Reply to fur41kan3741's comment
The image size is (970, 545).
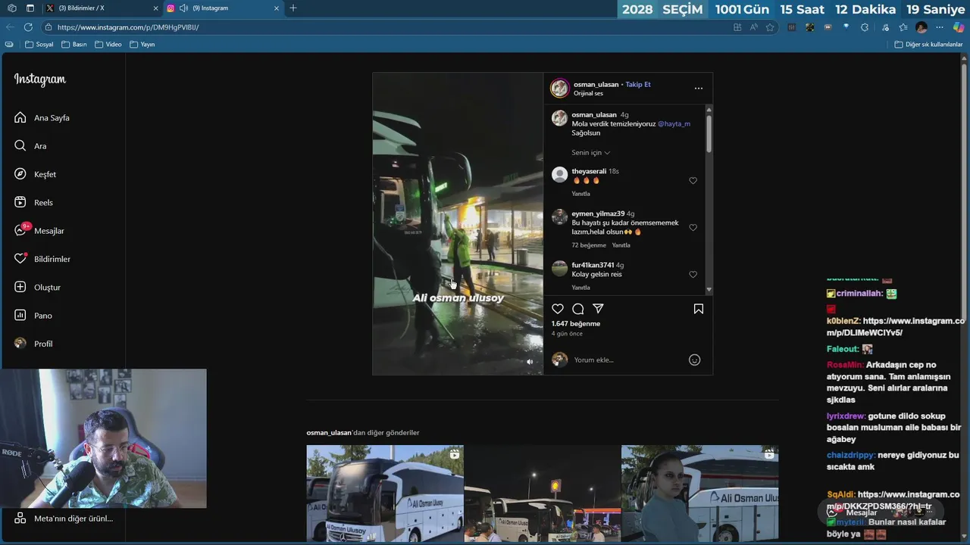(x=580, y=288)
